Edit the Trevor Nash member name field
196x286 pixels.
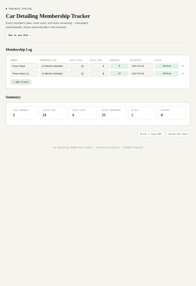[x=24, y=66]
